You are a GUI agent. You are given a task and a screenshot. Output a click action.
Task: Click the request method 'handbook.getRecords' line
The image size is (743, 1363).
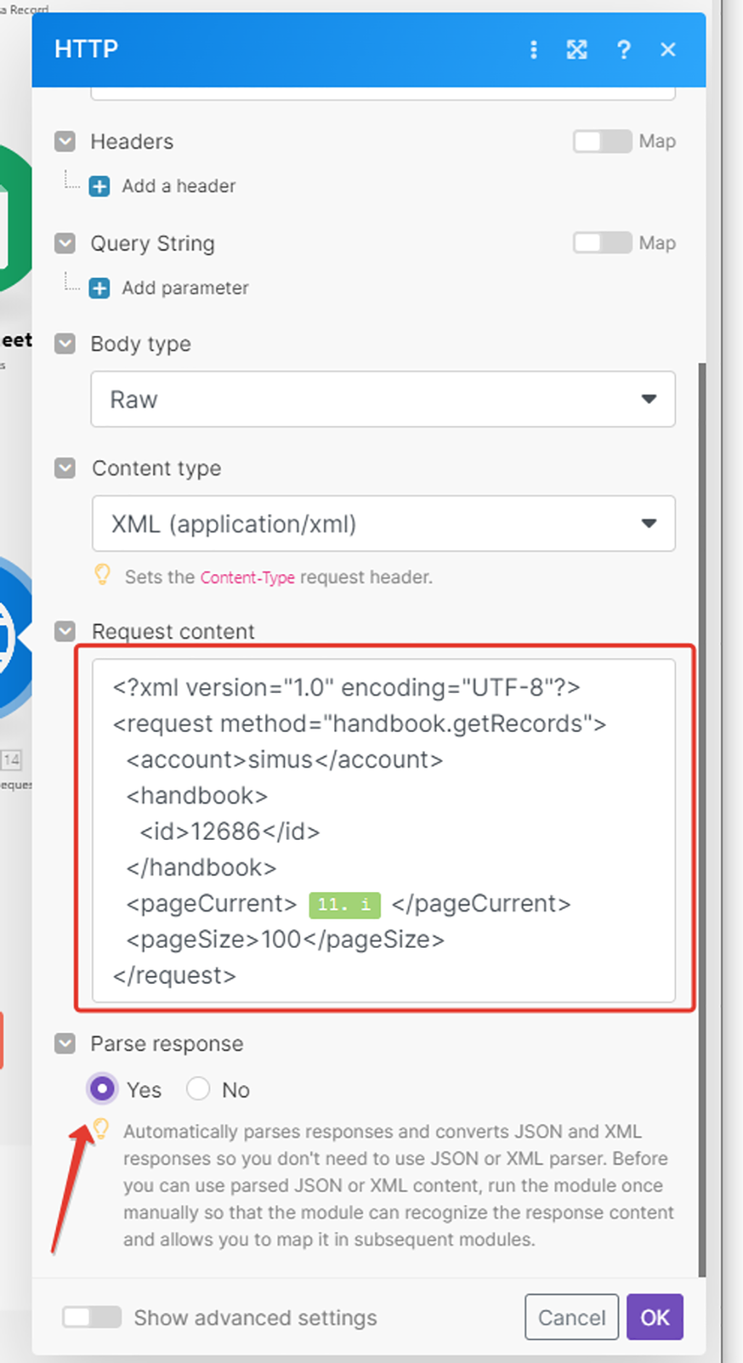tap(360, 724)
